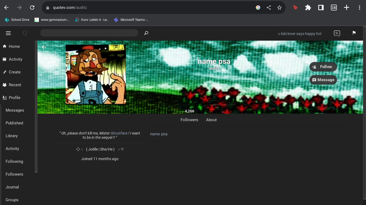Viewport: 366px width, 205px height.
Task: Open the extensions puzzle icon
Action: pos(308,8)
